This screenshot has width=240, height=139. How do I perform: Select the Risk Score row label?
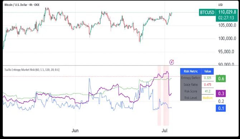(x=191, y=91)
